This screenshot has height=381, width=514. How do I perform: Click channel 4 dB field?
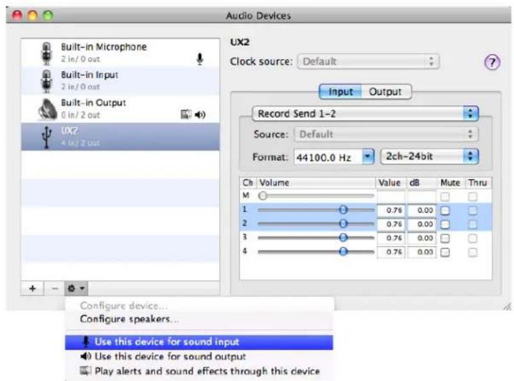point(421,252)
